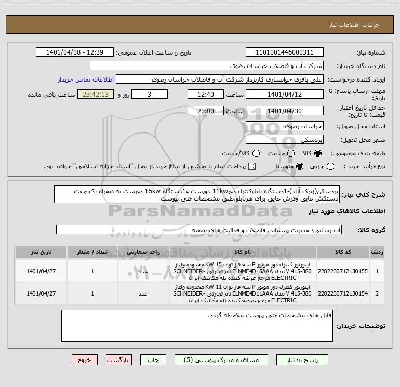This screenshot has width=400, height=387.
Task: Click the پاسخ به نیاز button
Action: click(302, 360)
